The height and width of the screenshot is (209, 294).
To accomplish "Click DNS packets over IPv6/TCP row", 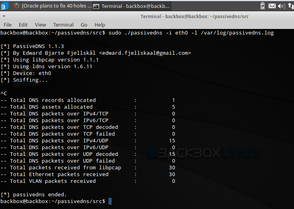I will coord(88,120).
